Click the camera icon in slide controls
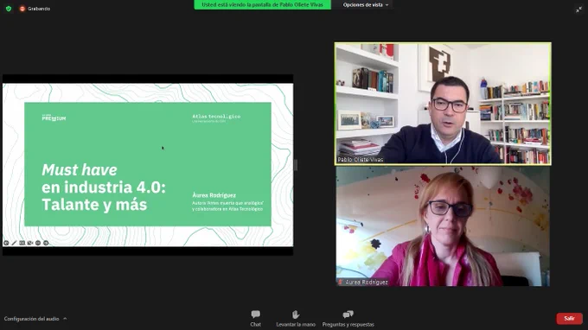Image resolution: width=588 pixels, height=330 pixels. [30, 243]
